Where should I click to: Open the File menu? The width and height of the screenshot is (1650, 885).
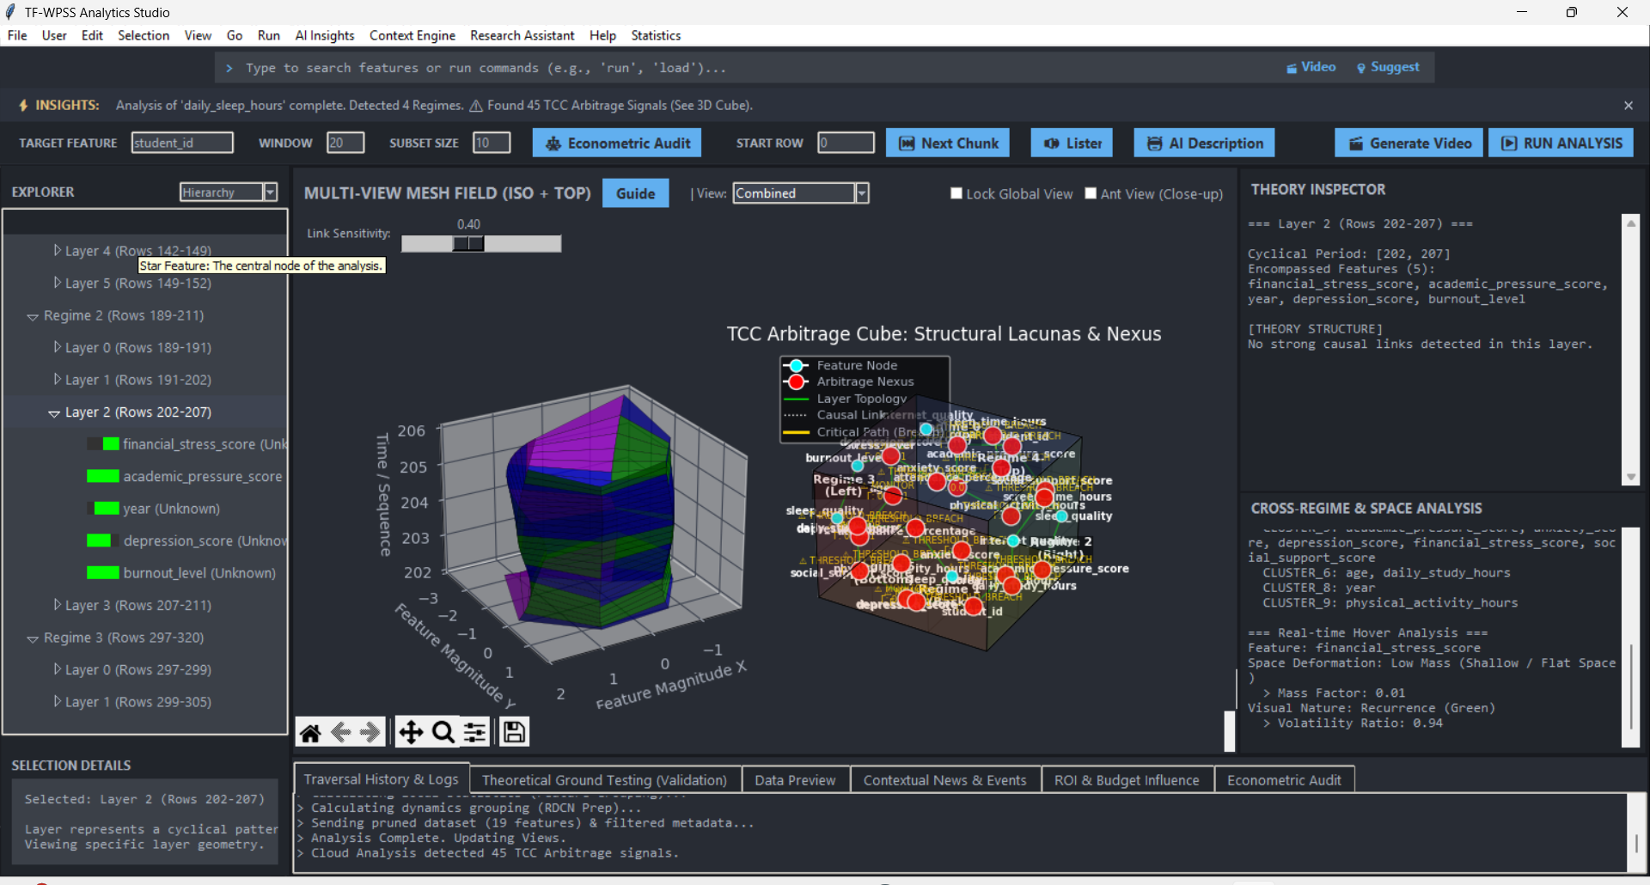[17, 35]
